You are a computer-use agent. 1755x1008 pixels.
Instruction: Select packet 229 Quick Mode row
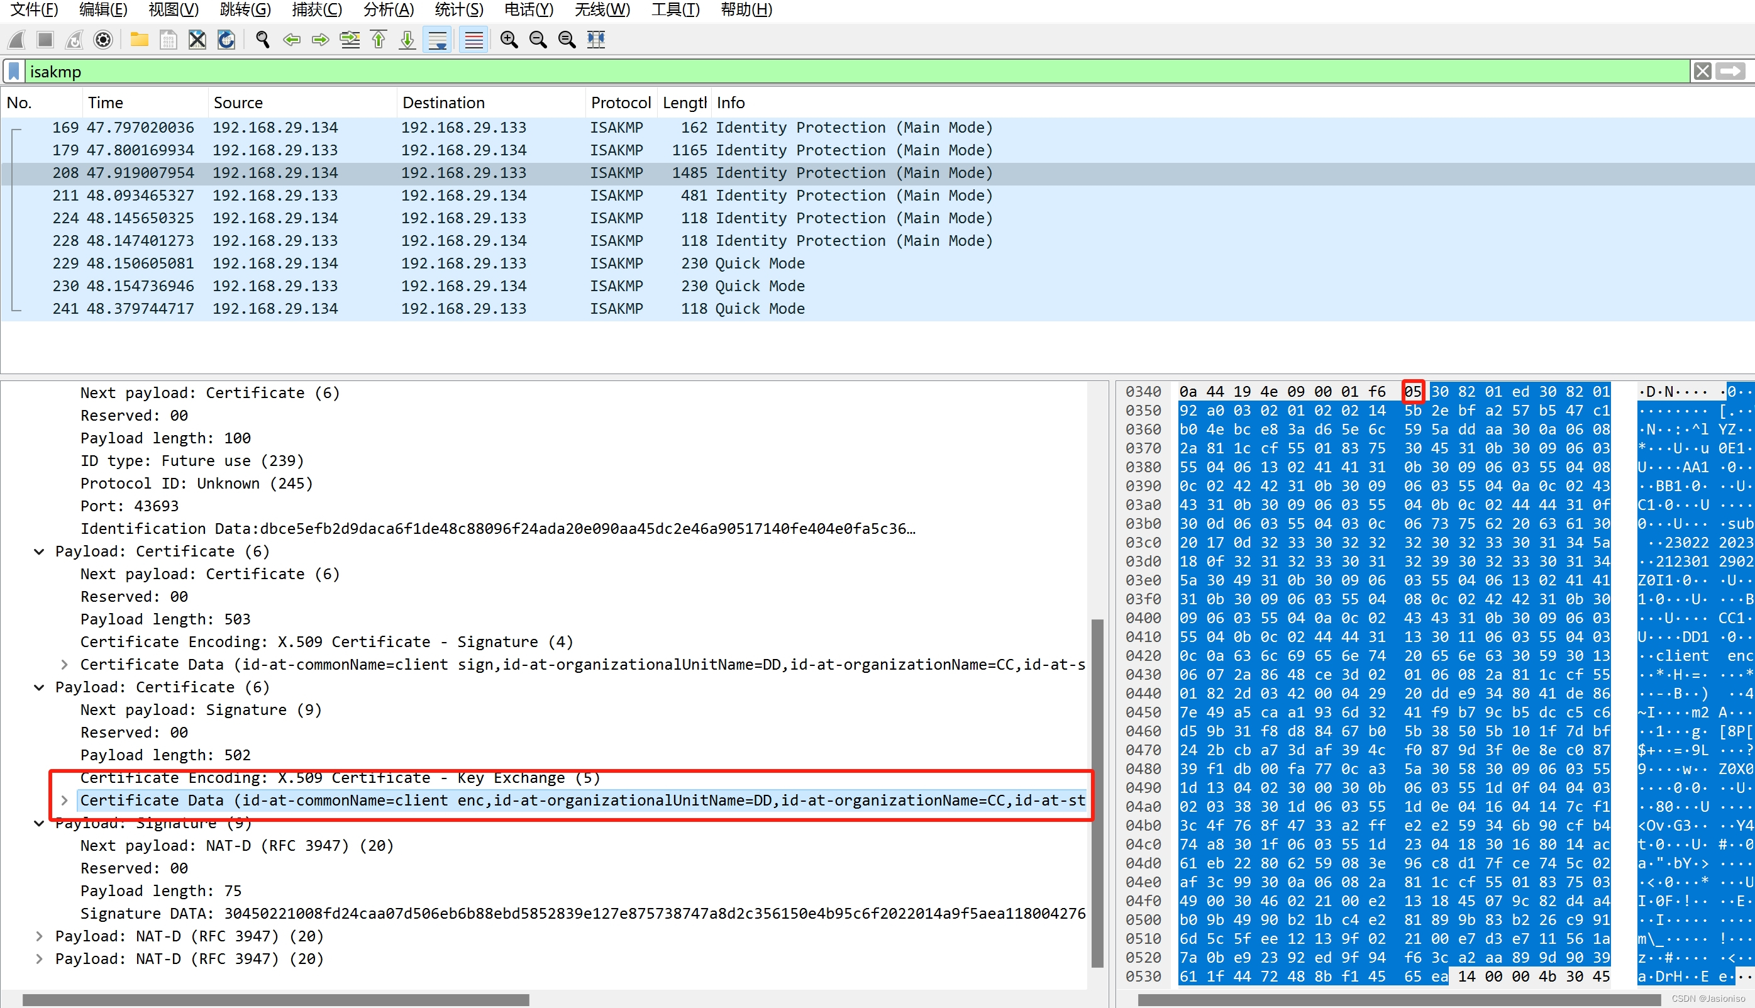pos(485,263)
